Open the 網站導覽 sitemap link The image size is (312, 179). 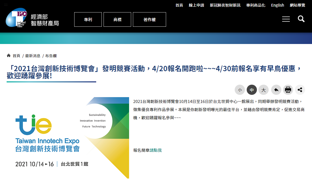tap(297, 5)
